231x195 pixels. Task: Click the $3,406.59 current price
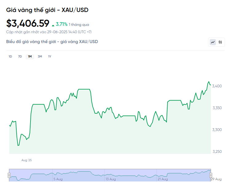coord(28,23)
